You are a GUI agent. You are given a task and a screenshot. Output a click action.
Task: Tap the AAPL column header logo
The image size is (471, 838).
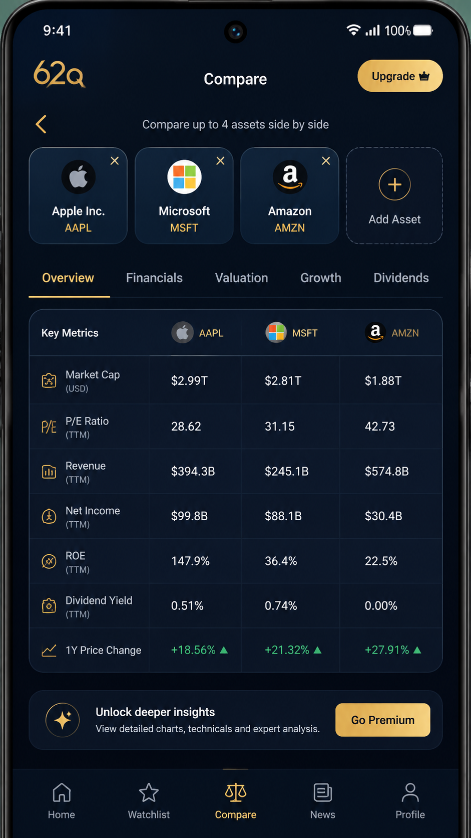tap(183, 333)
